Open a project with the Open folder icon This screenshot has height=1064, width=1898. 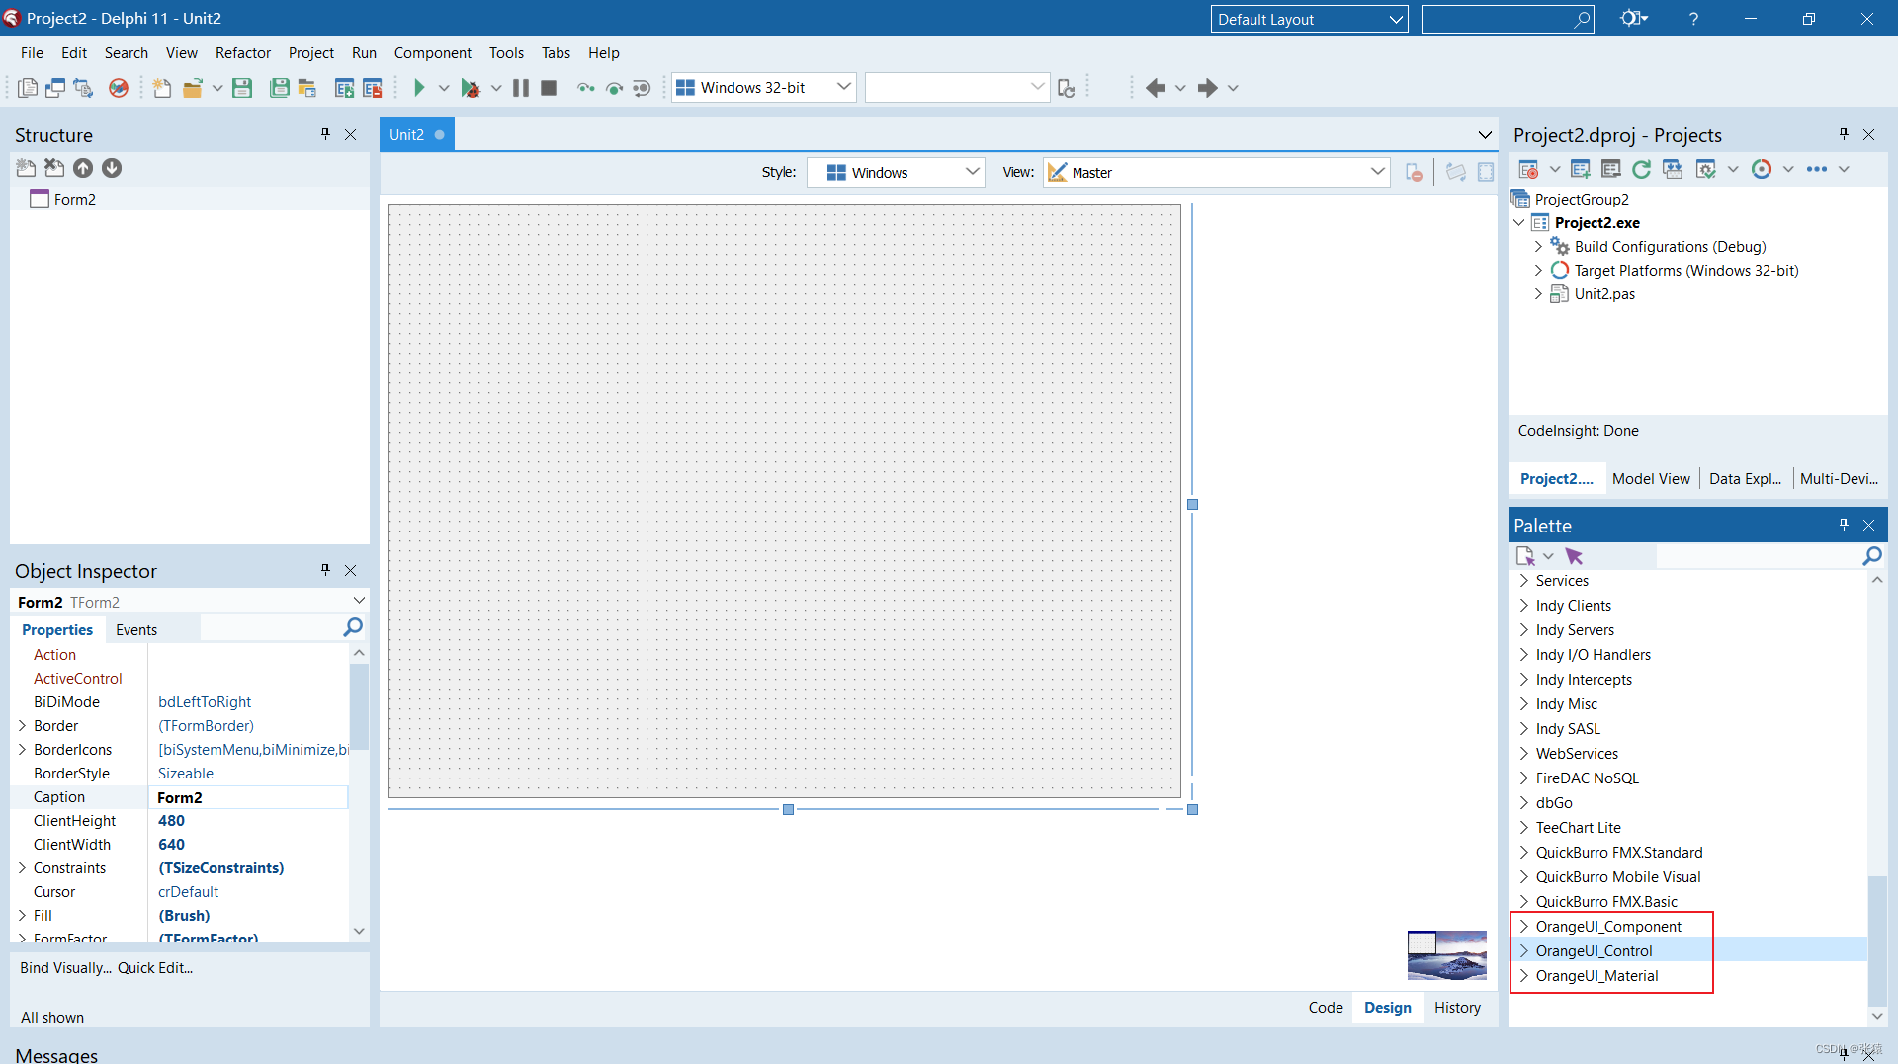(194, 87)
